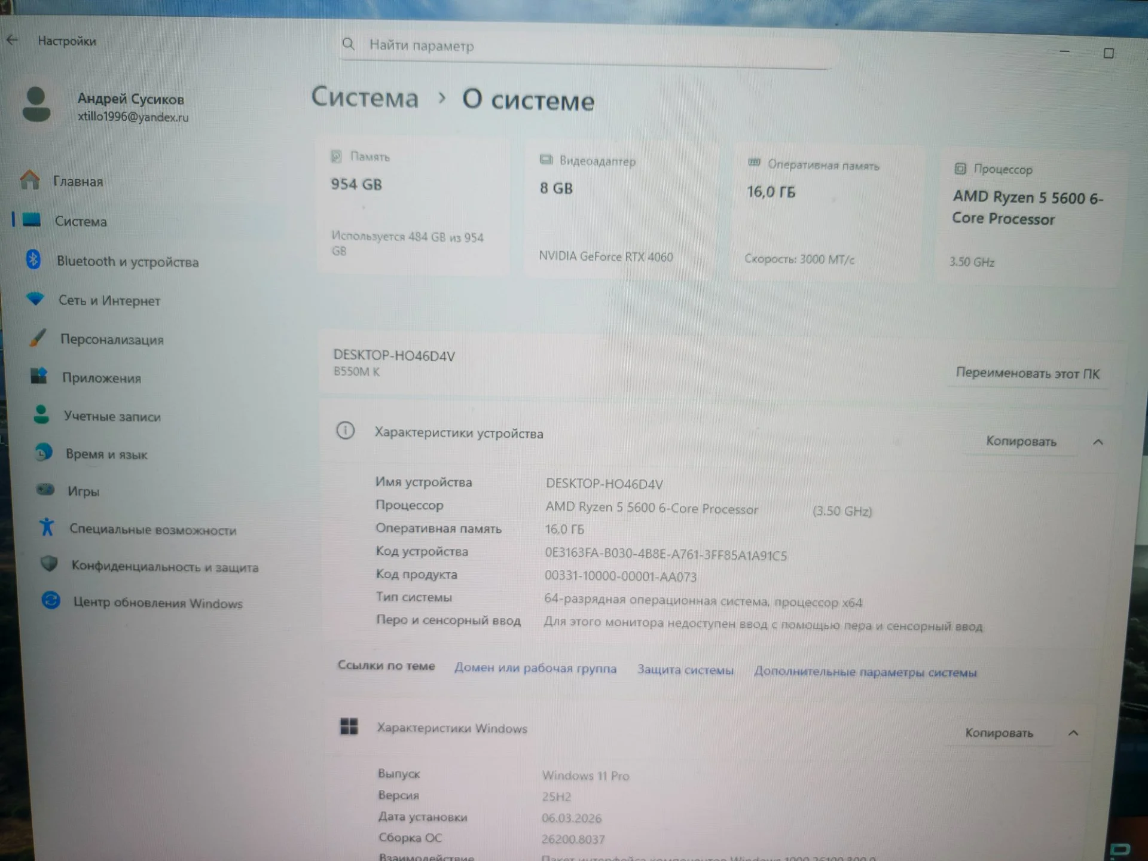Click OS build value 26200.8037
Viewport: 1148px width, 861px height.
(573, 839)
